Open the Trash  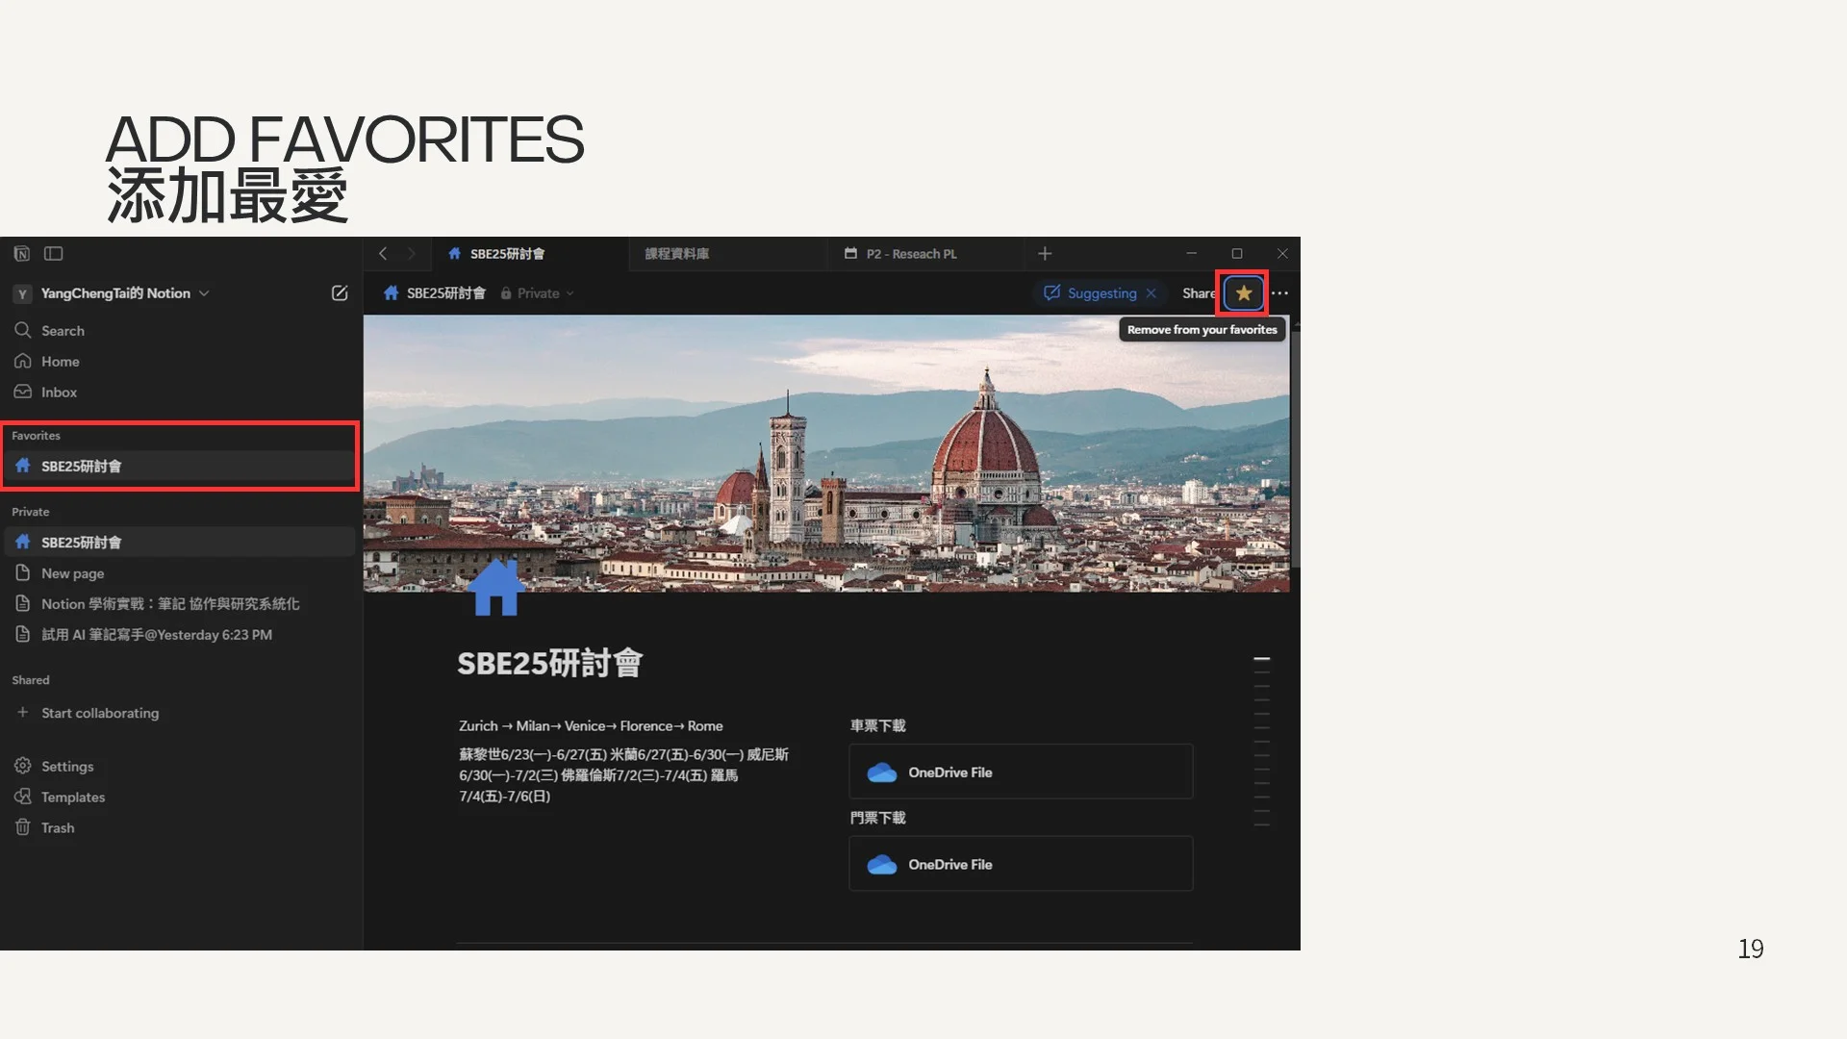tap(57, 828)
